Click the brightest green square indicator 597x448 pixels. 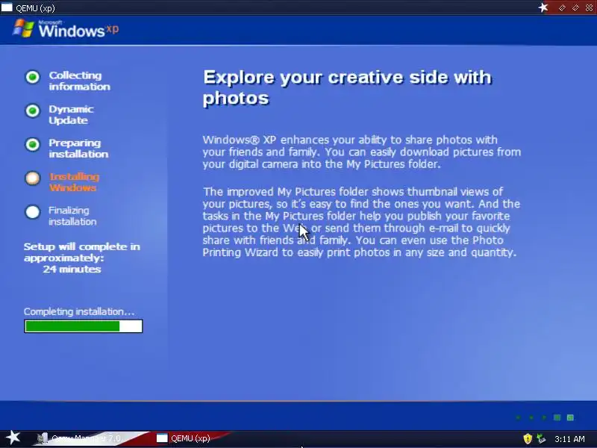click(x=570, y=417)
